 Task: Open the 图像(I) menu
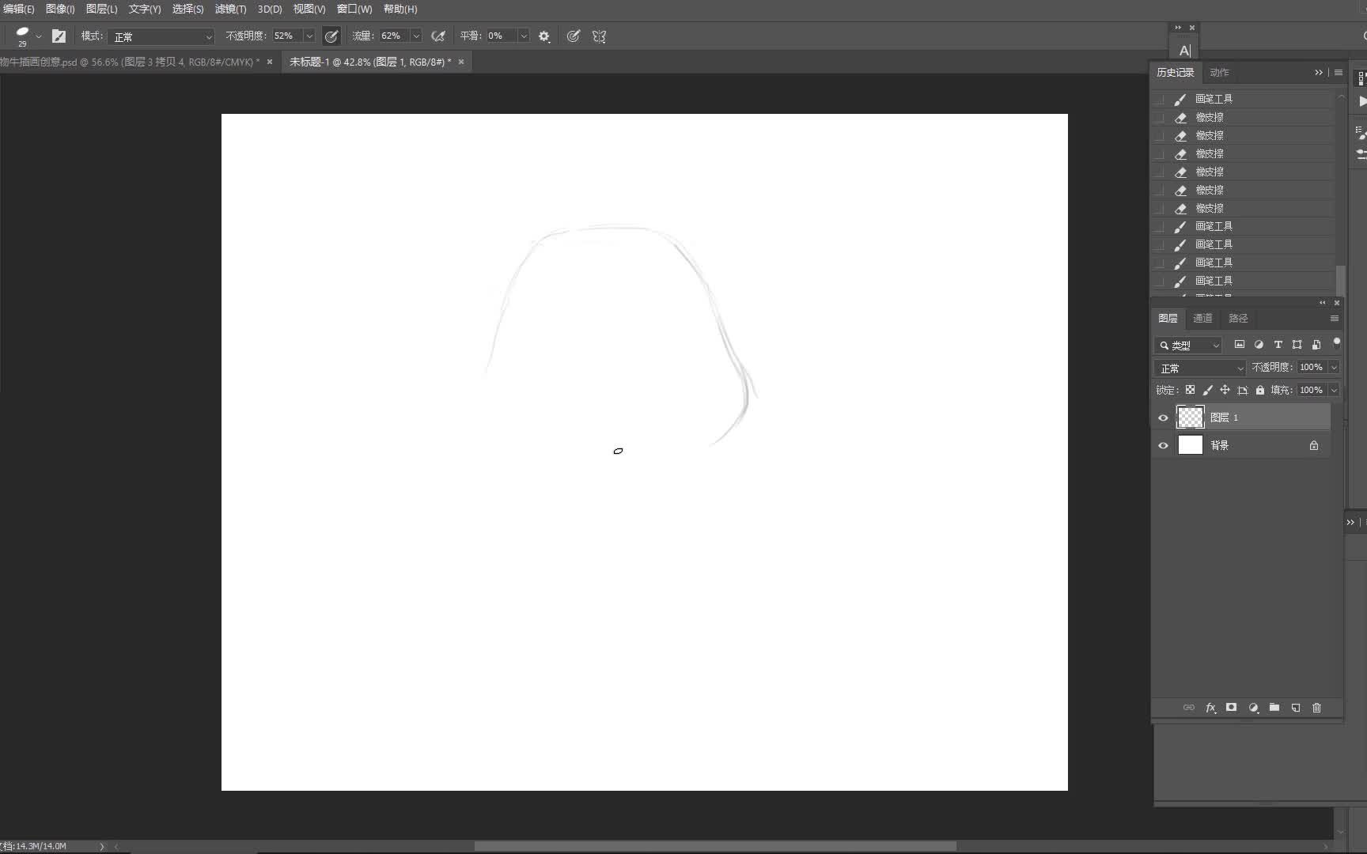60,9
